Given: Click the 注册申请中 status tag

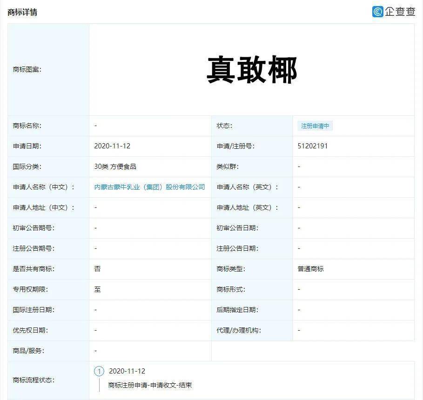Looking at the screenshot, I should (x=315, y=126).
